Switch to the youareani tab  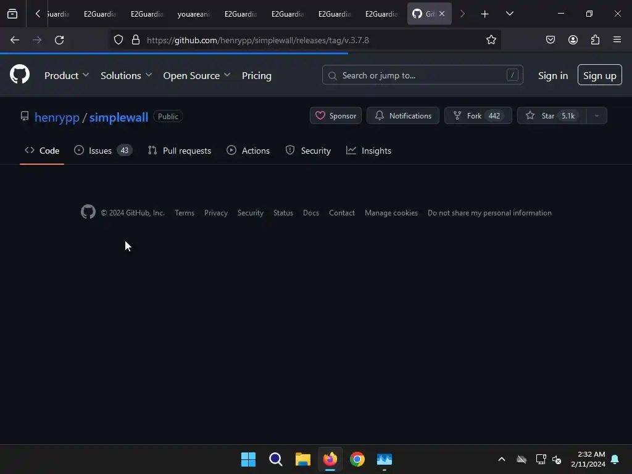pos(194,14)
